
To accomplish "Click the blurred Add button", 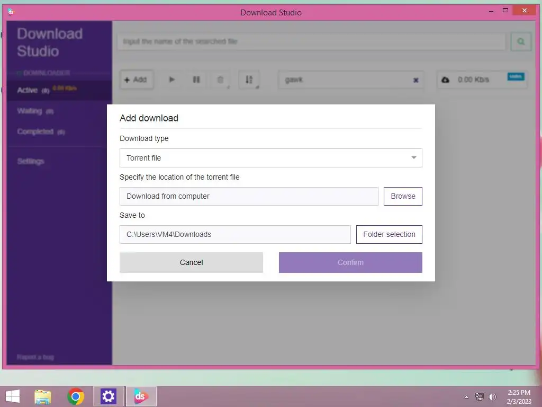I will click(137, 79).
